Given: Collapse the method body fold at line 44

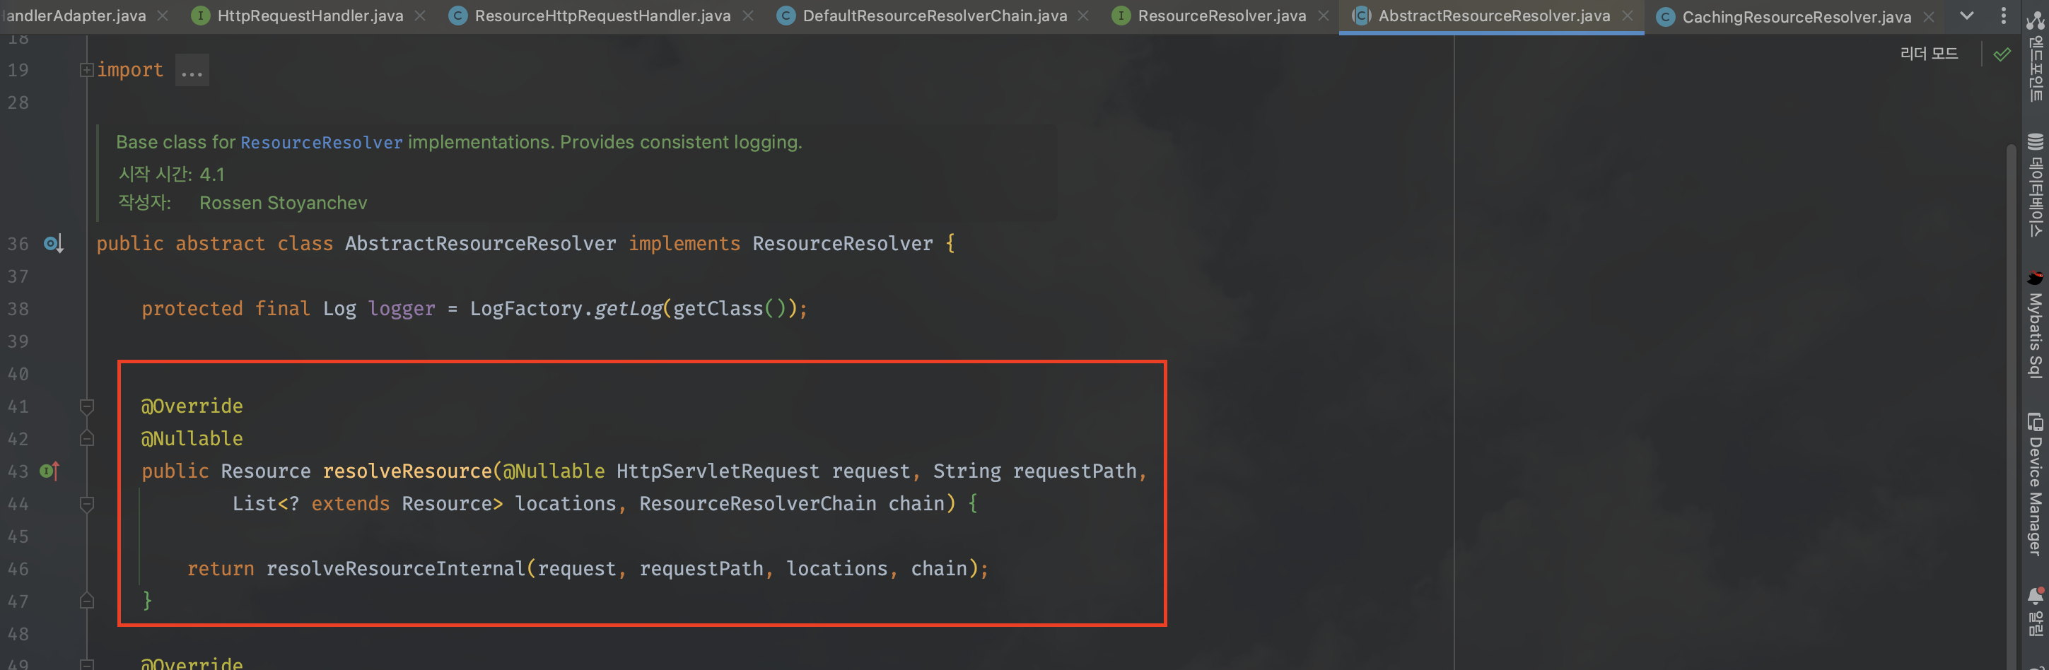Looking at the screenshot, I should pos(87,504).
